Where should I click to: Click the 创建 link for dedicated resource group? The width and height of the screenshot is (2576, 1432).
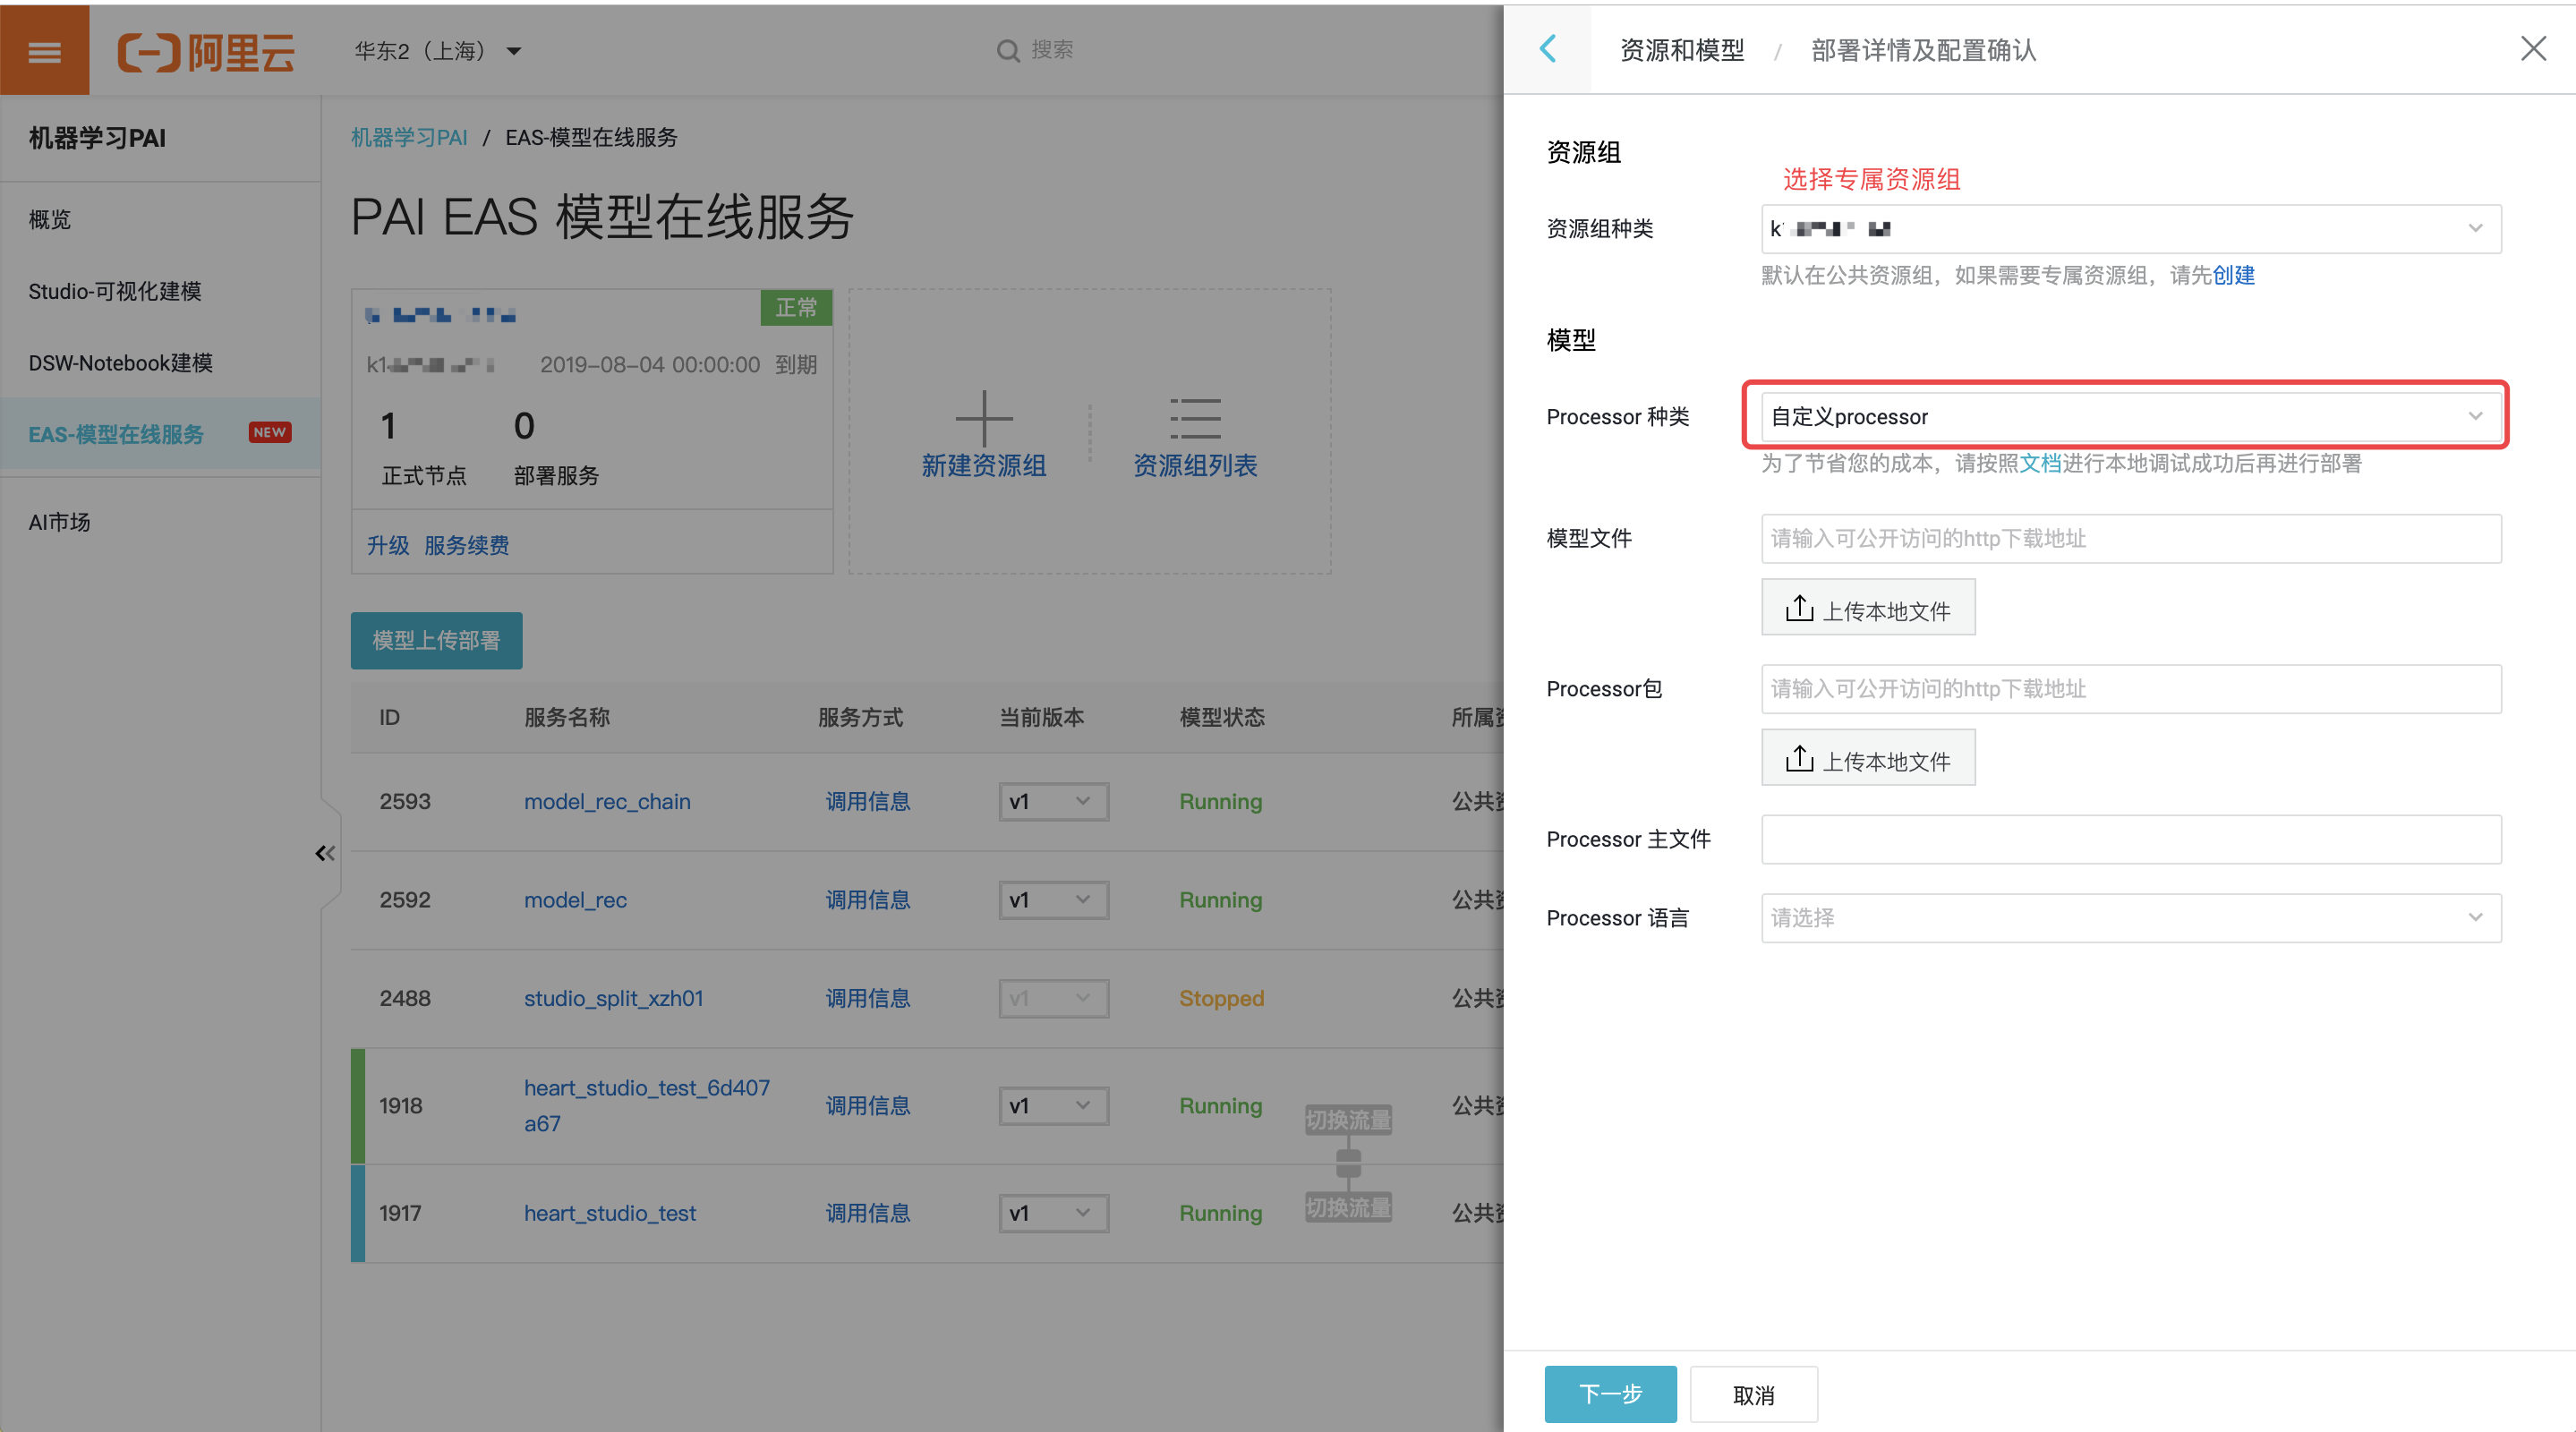tap(2233, 275)
